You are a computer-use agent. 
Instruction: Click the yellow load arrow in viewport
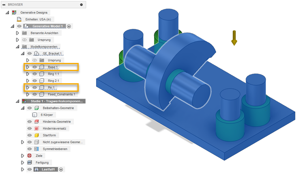click(x=234, y=38)
